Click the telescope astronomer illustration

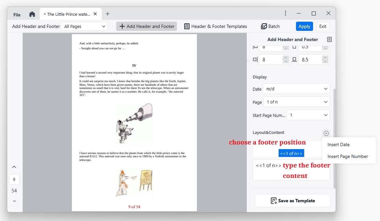click(x=134, y=123)
